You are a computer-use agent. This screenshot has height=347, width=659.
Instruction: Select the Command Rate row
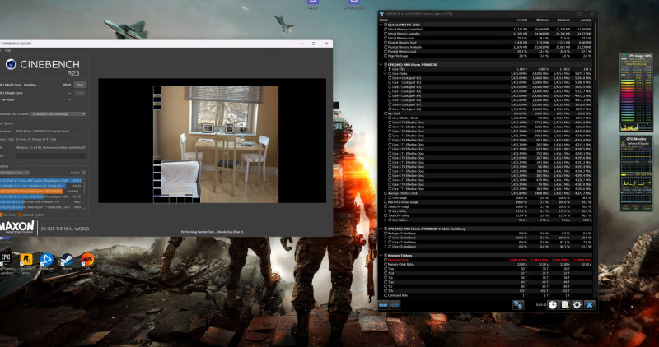pyautogui.click(x=486, y=295)
